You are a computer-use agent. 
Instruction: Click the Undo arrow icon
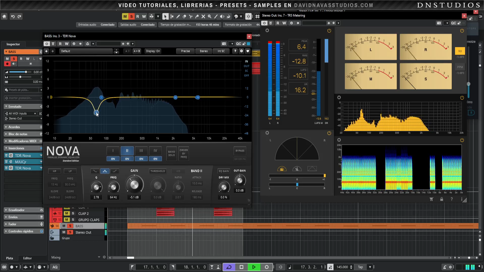13,17
